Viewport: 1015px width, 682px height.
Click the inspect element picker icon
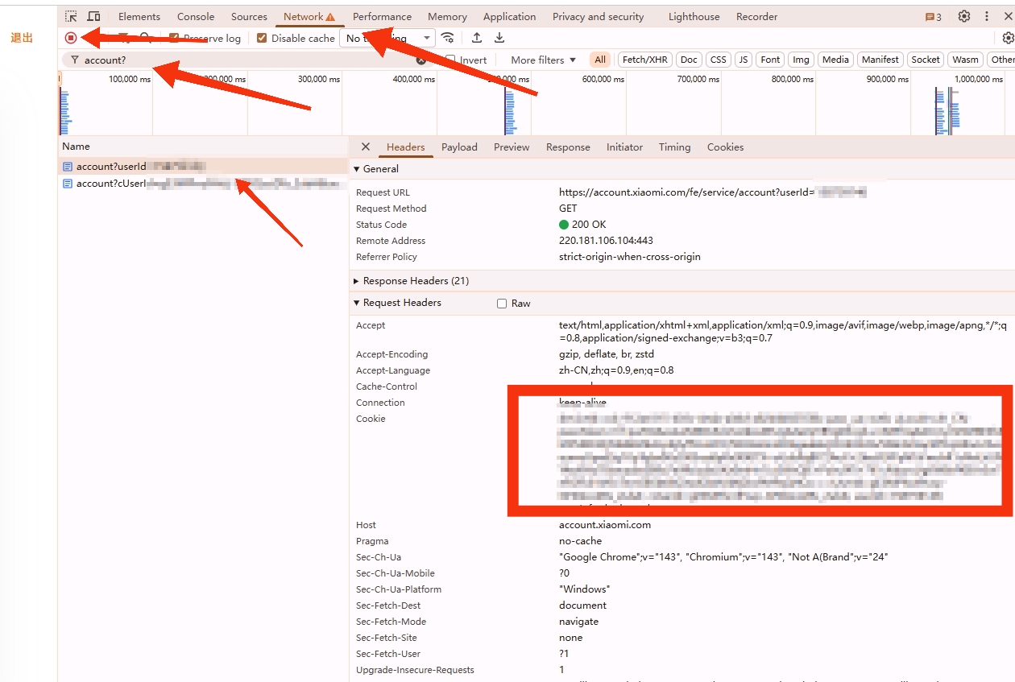pos(72,16)
